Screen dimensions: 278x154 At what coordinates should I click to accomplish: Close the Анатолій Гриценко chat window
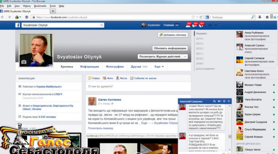(x=229, y=101)
